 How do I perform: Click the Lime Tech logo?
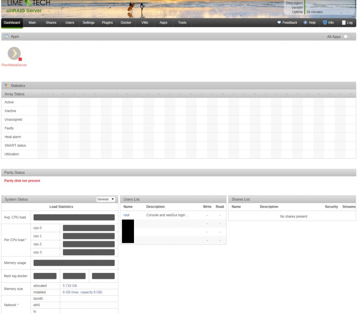click(x=28, y=3)
